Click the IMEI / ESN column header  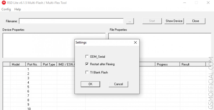(66, 64)
